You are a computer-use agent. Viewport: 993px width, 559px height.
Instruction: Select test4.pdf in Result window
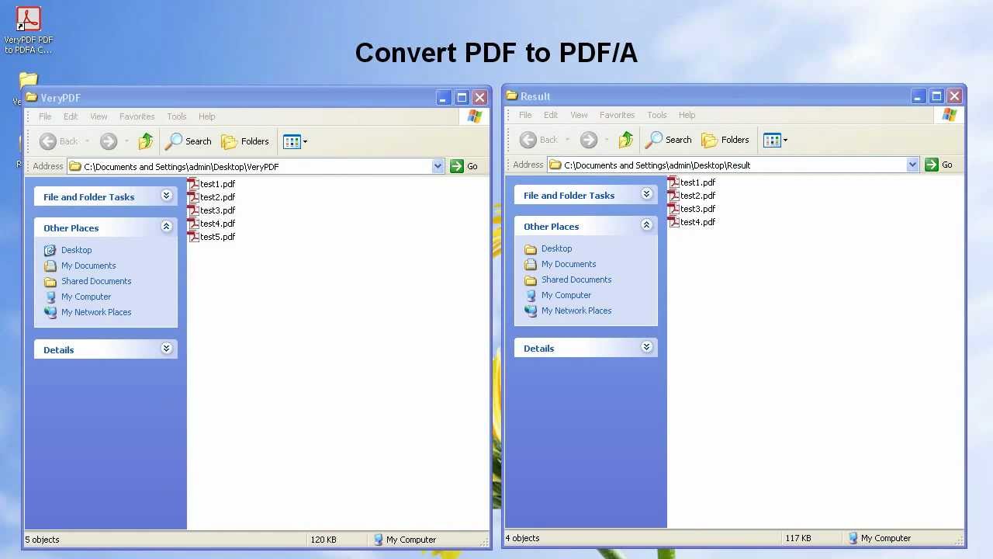(691, 222)
